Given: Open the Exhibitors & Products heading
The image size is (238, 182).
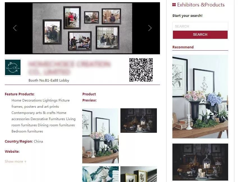Looking at the screenshot, I should [x=201, y=5].
